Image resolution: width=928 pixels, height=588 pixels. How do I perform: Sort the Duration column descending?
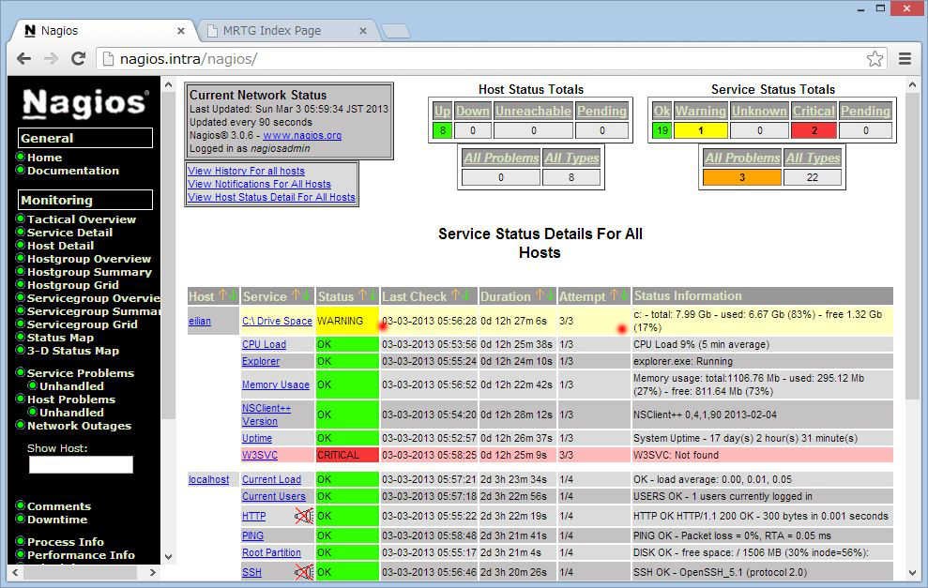point(551,295)
